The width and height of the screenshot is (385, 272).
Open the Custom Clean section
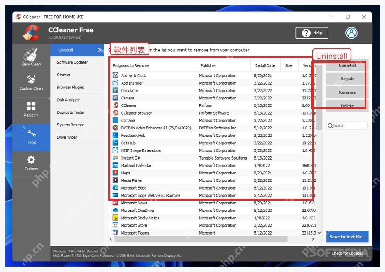[31, 83]
